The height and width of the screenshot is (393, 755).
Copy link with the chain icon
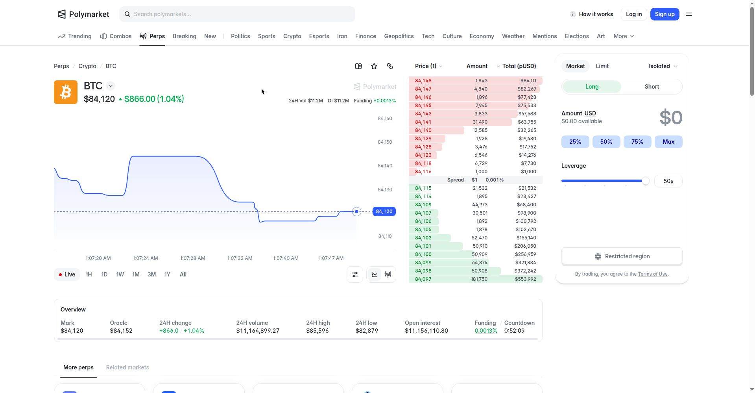point(390,66)
